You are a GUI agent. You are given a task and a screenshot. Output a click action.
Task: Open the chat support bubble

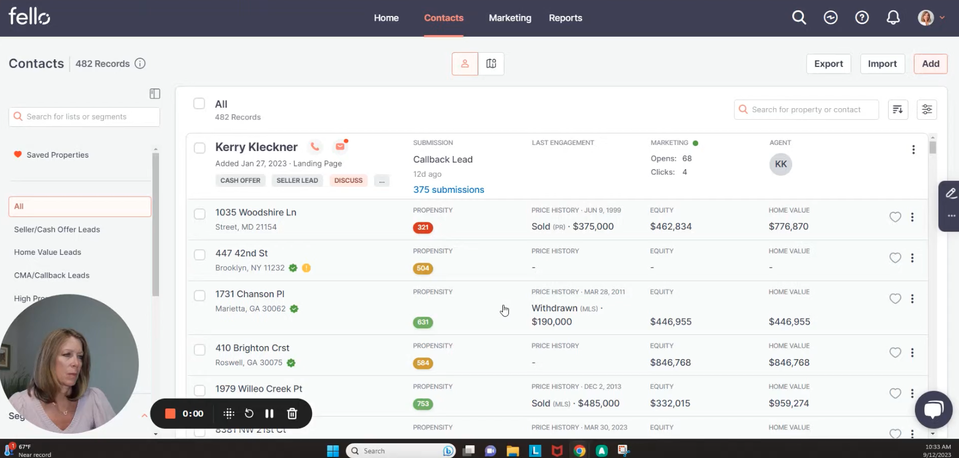tap(933, 410)
